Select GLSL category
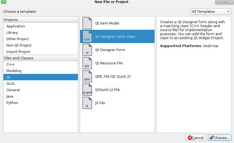 click(x=41, y=83)
